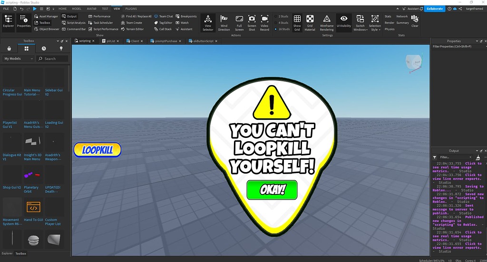Open the Watch window
Screen dimensions: 487x262
click(182, 23)
